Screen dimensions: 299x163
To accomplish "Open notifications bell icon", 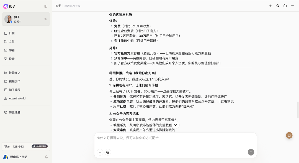I will coord(46,157).
